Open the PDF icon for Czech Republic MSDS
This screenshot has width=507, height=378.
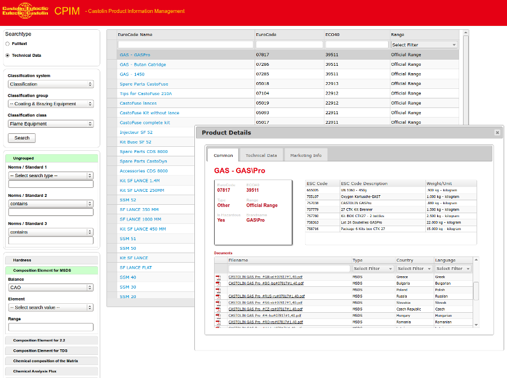pyautogui.click(x=218, y=309)
